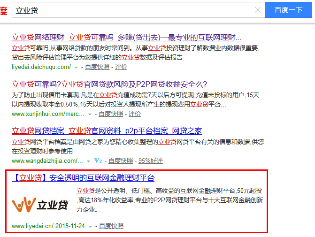
Task: Click 评价 link for the daichuqu.com result
Action: [121, 67]
